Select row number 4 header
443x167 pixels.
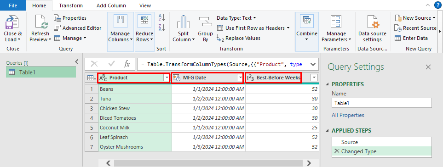[92, 118]
